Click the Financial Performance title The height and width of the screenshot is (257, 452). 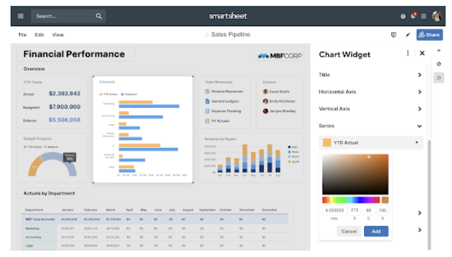(74, 54)
